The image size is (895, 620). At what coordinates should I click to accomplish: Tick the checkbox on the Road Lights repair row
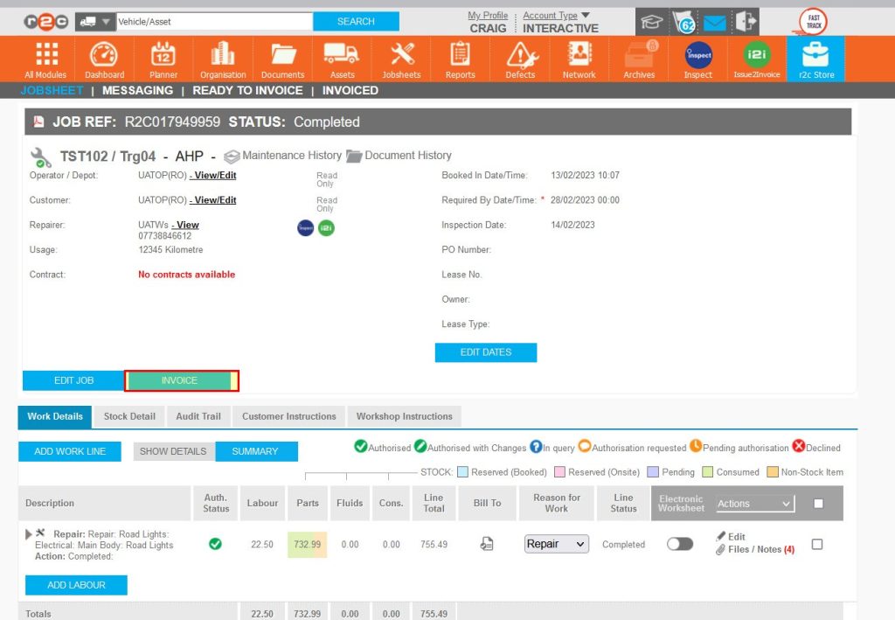[x=818, y=543]
